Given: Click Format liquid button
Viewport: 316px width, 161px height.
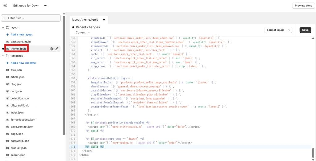Looking at the screenshot, I should click(275, 30).
